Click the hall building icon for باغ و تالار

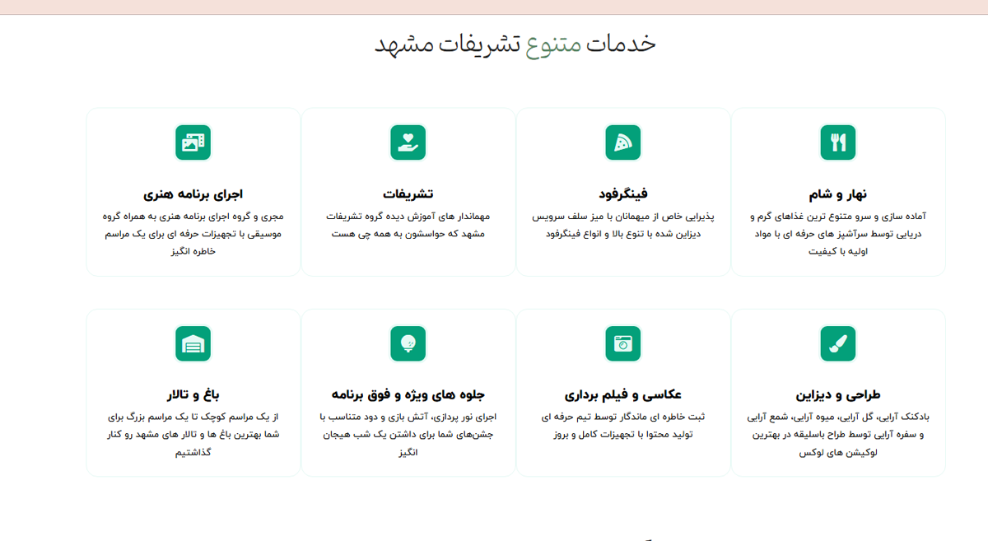coord(193,343)
